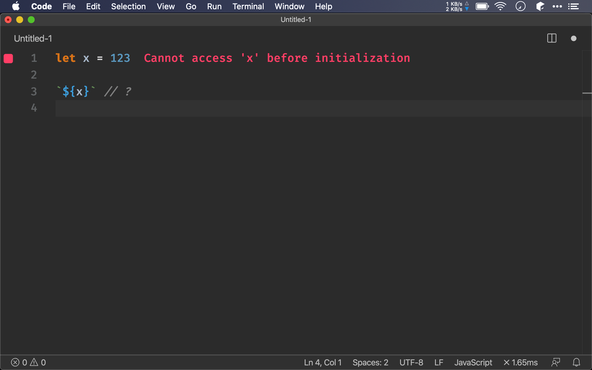Image resolution: width=592 pixels, height=370 pixels.
Task: Click the split editor right icon
Action: [552, 38]
